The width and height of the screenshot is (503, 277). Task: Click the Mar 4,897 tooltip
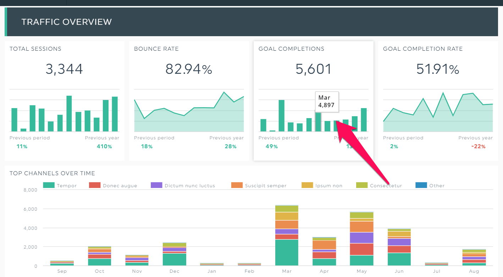[x=327, y=101]
